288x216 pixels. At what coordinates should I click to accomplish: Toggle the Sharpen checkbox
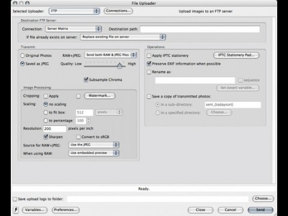coord(46,137)
